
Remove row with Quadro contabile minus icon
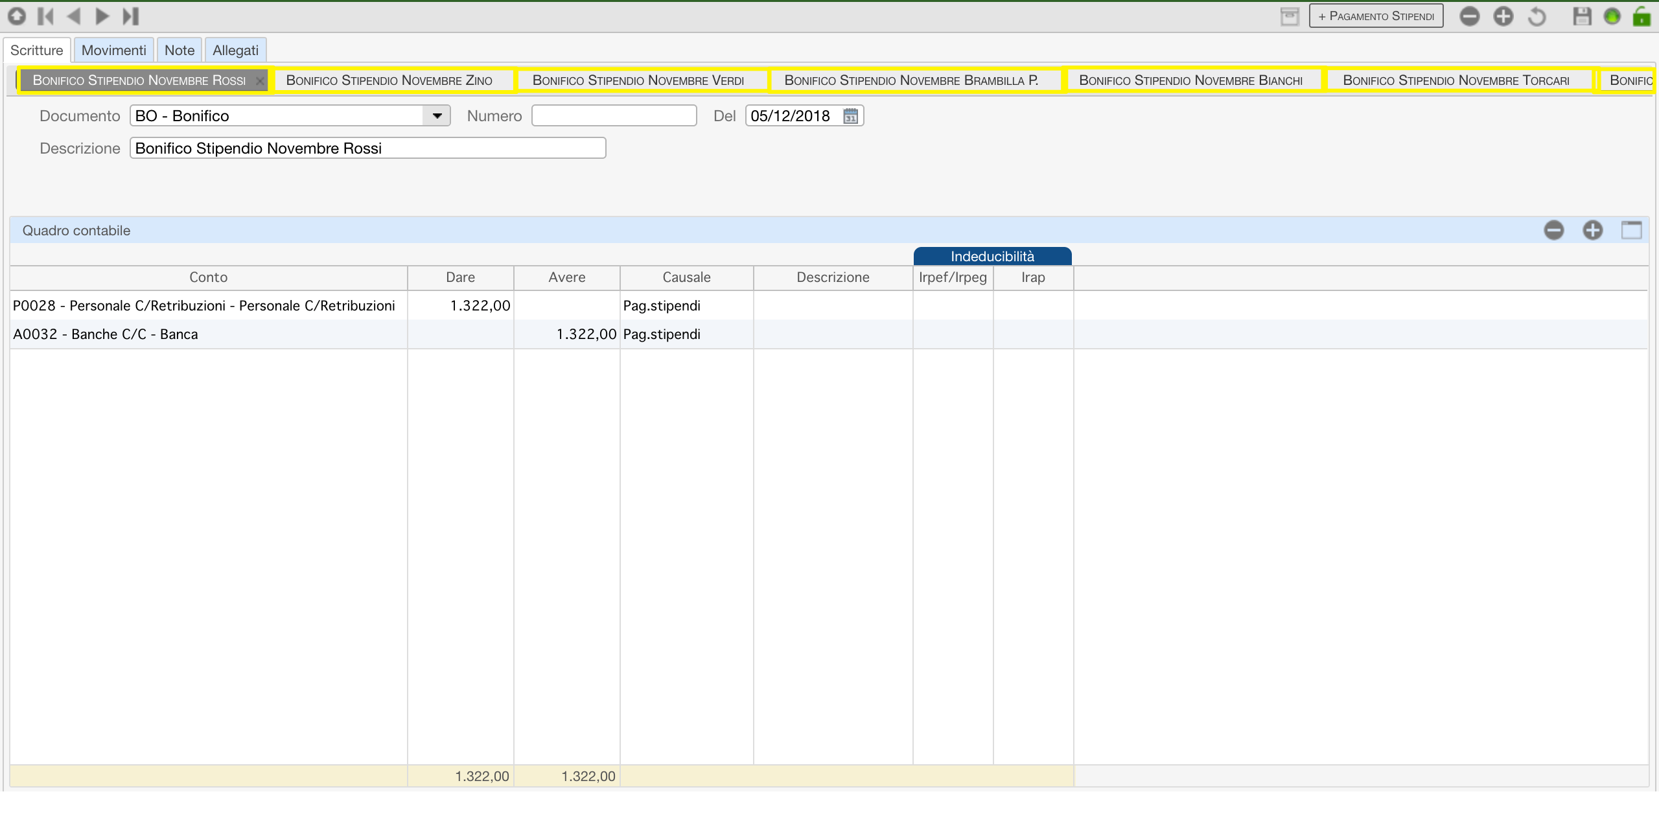tap(1554, 230)
